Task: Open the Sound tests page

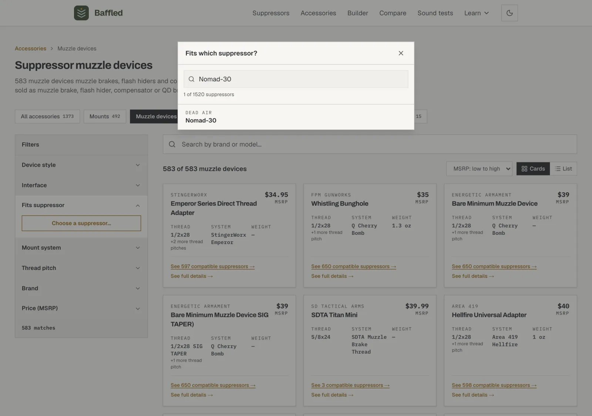Action: point(435,13)
